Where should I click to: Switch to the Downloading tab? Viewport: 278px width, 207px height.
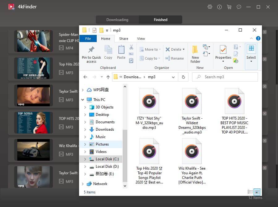pyautogui.click(x=117, y=20)
